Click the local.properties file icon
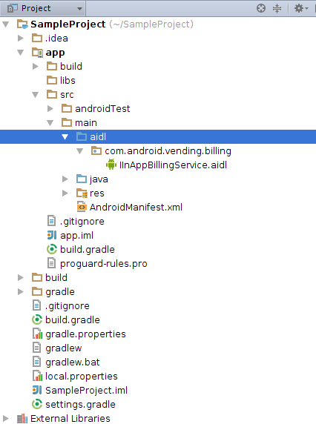The image size is (316, 424). tap(37, 376)
